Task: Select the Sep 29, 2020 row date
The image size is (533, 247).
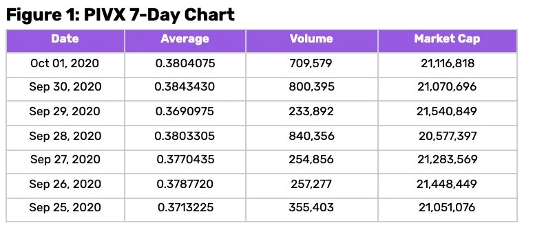Action: 65,111
